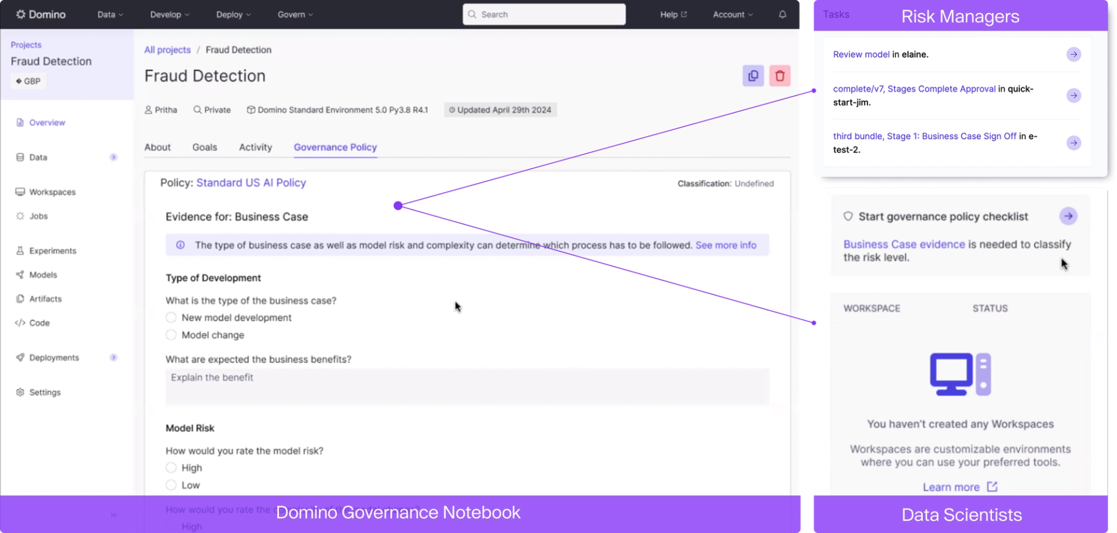The image size is (1117, 533).
Task: Select the New model development radio option
Action: point(171,318)
